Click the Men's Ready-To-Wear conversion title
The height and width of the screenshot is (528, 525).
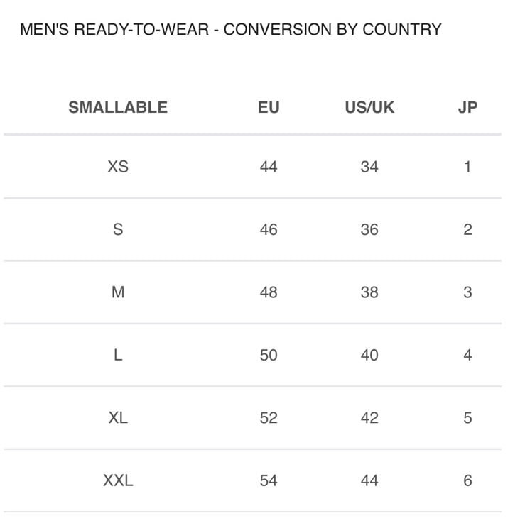(231, 29)
